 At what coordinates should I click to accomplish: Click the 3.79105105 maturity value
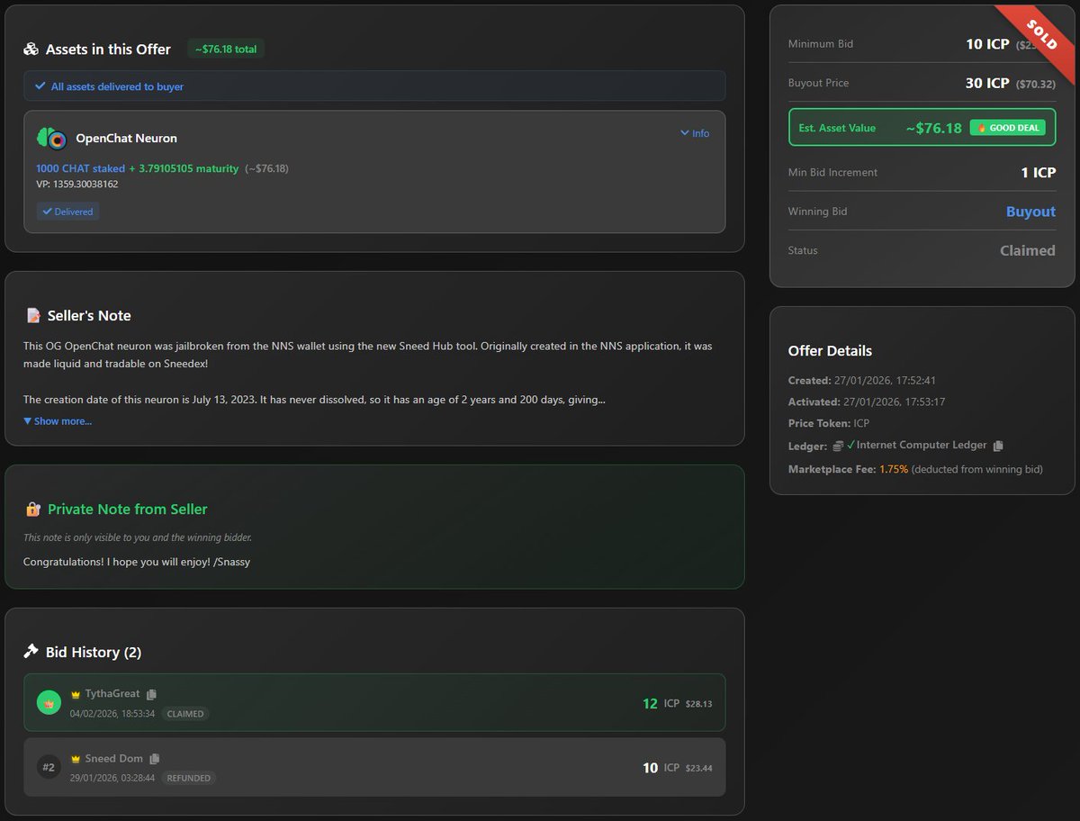click(x=189, y=168)
